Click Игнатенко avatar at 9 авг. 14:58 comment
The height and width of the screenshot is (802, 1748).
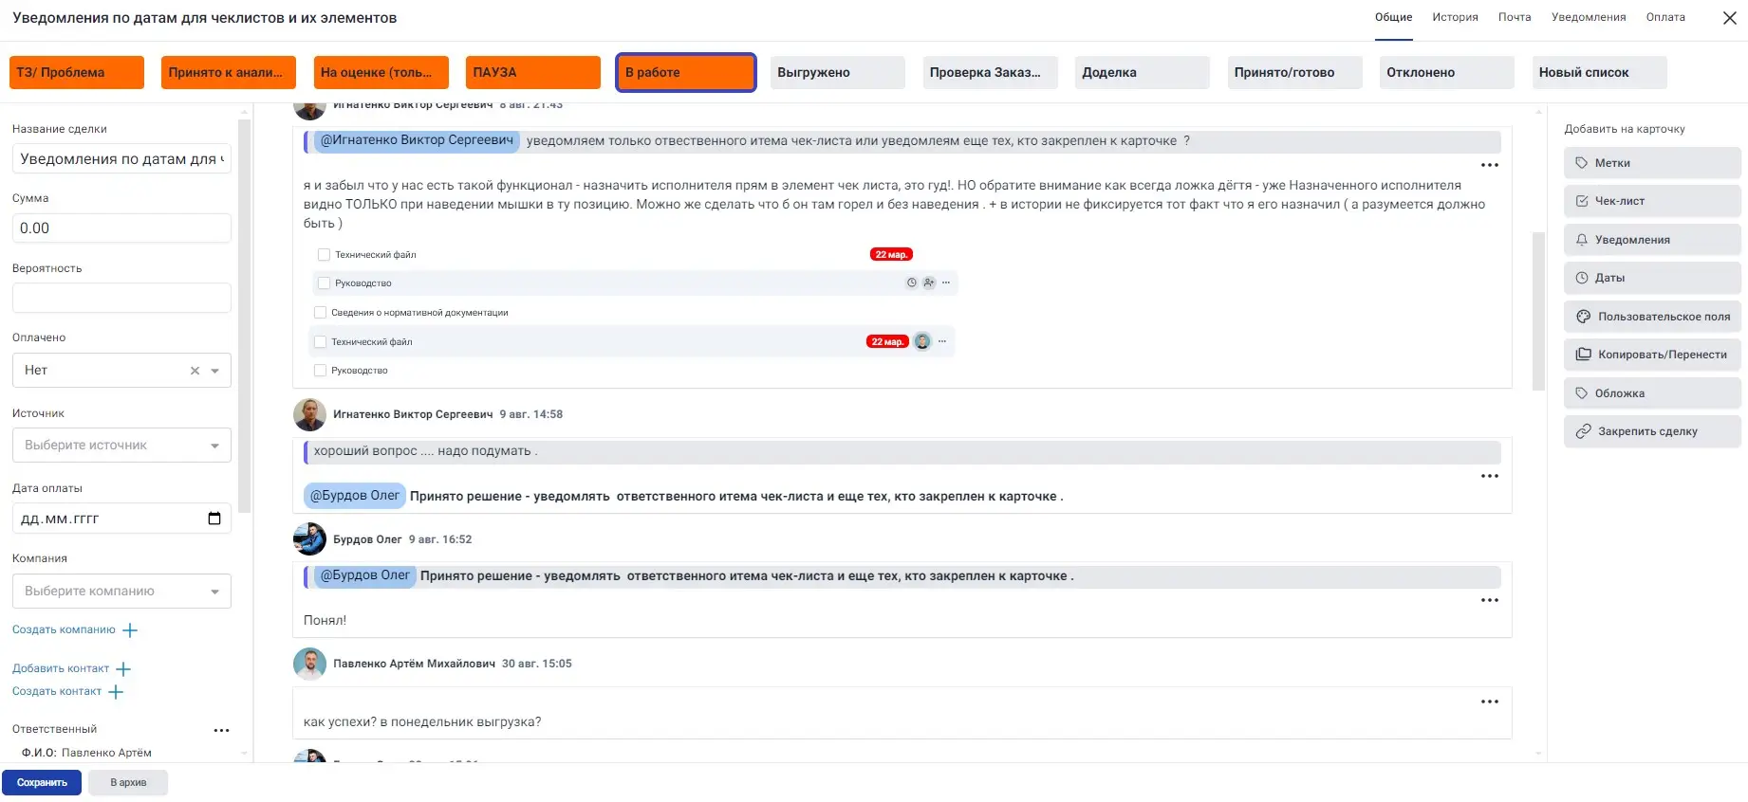309,414
